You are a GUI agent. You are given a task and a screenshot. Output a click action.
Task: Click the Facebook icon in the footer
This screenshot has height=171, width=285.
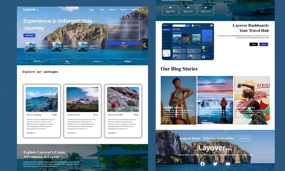202,164
